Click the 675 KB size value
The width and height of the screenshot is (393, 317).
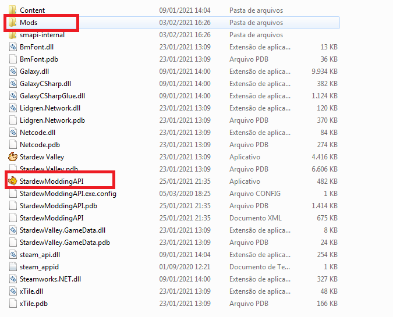pos(327,218)
